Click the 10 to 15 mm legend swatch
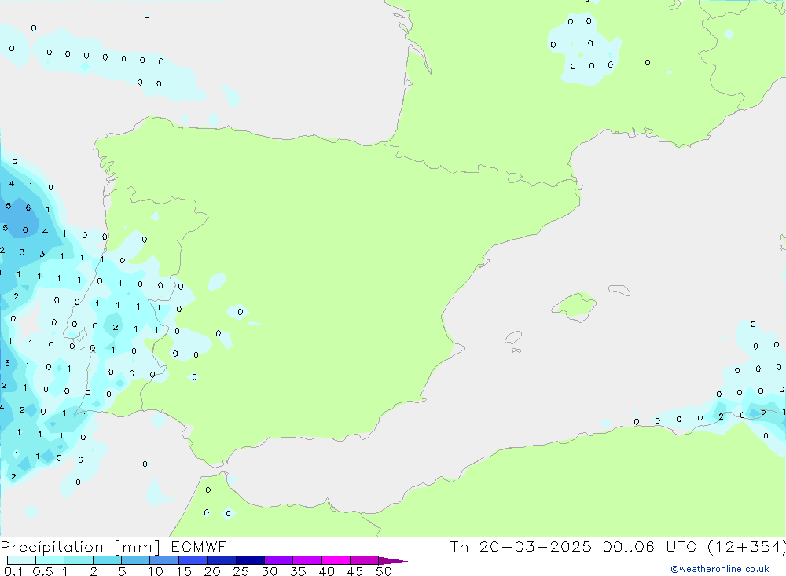Screen dimensions: 786x576 tap(164, 560)
